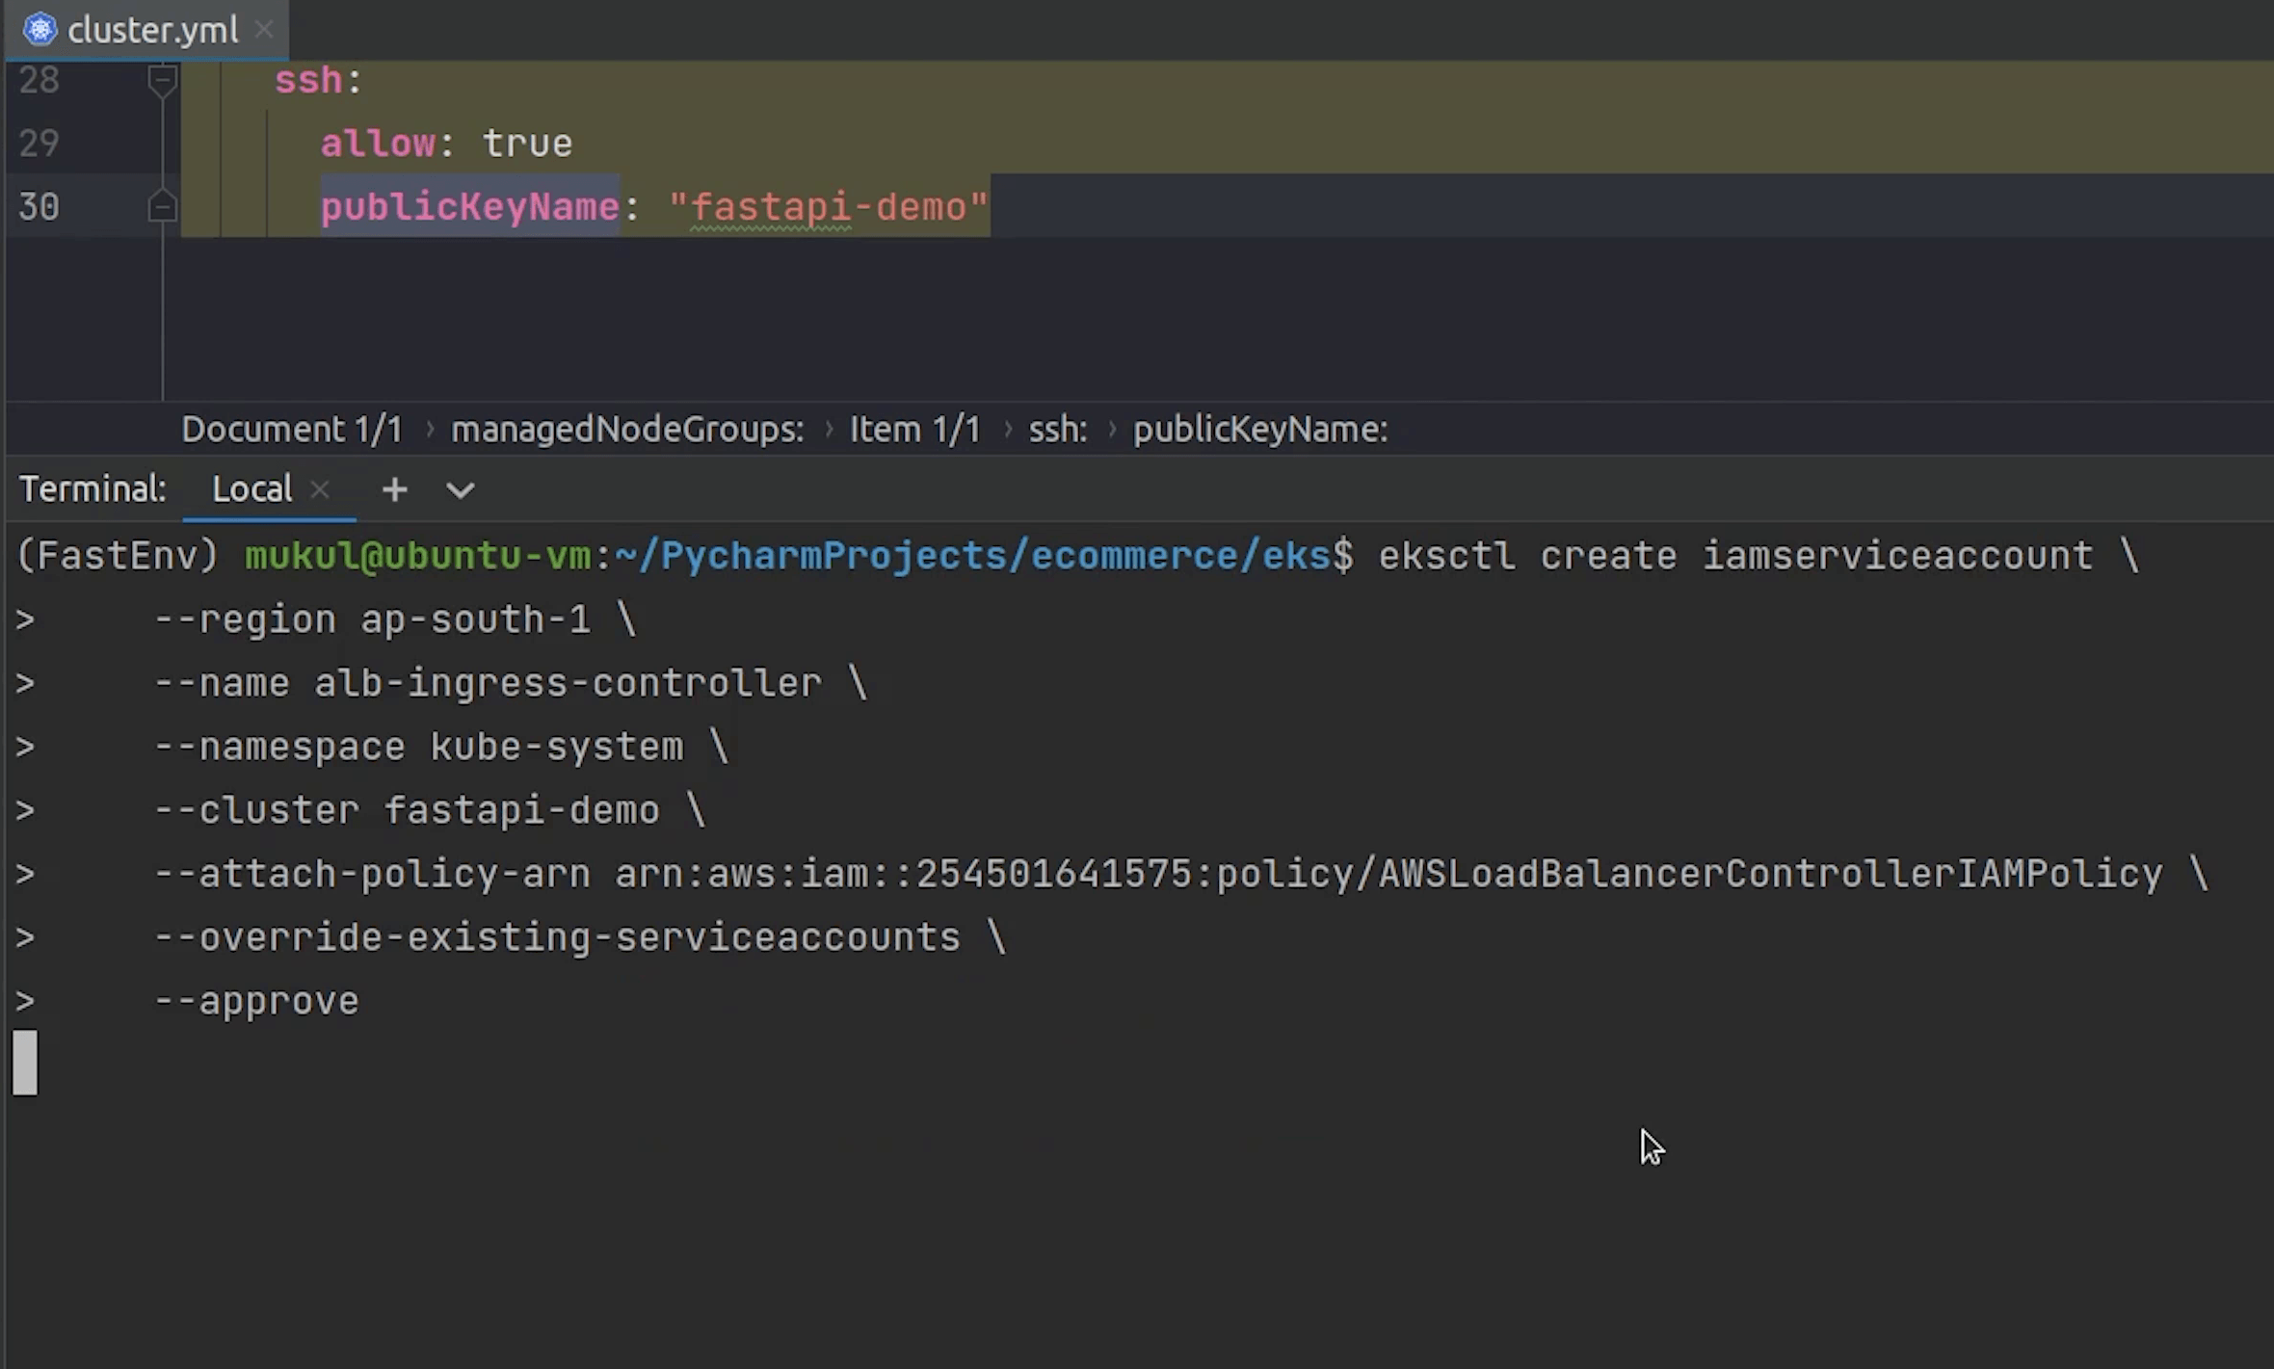Select Item 1/1 breadcrumb
Screen dimensions: 2274x1369
914,430
